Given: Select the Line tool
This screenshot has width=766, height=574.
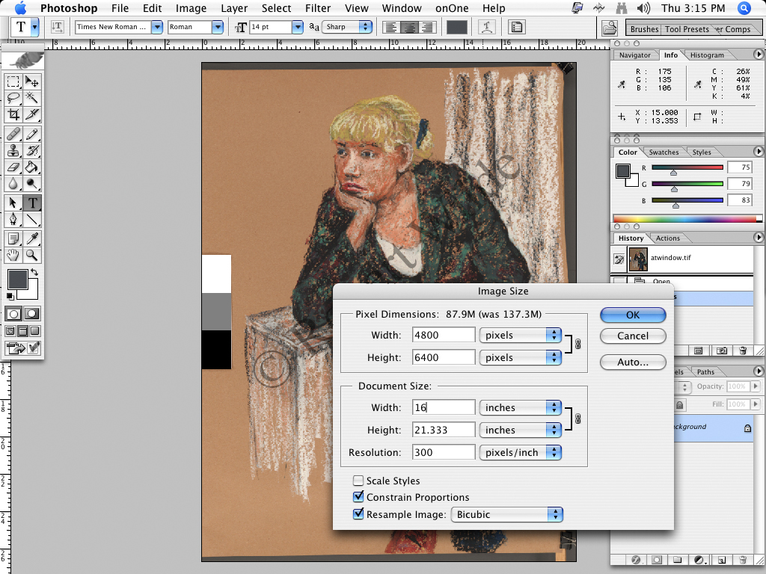Looking at the screenshot, I should pos(31,219).
